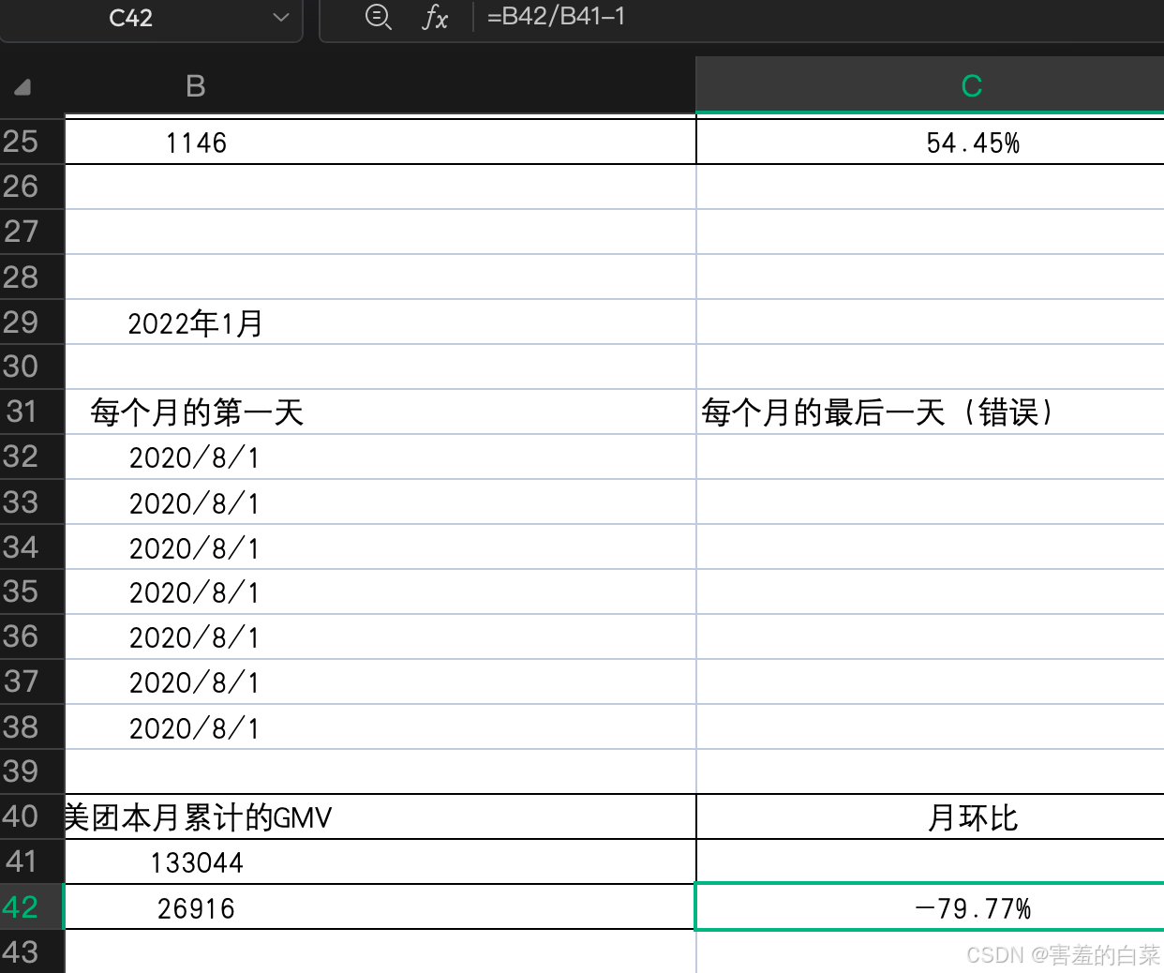Select column C header
Screen dimensions: 1164x973
930,86
